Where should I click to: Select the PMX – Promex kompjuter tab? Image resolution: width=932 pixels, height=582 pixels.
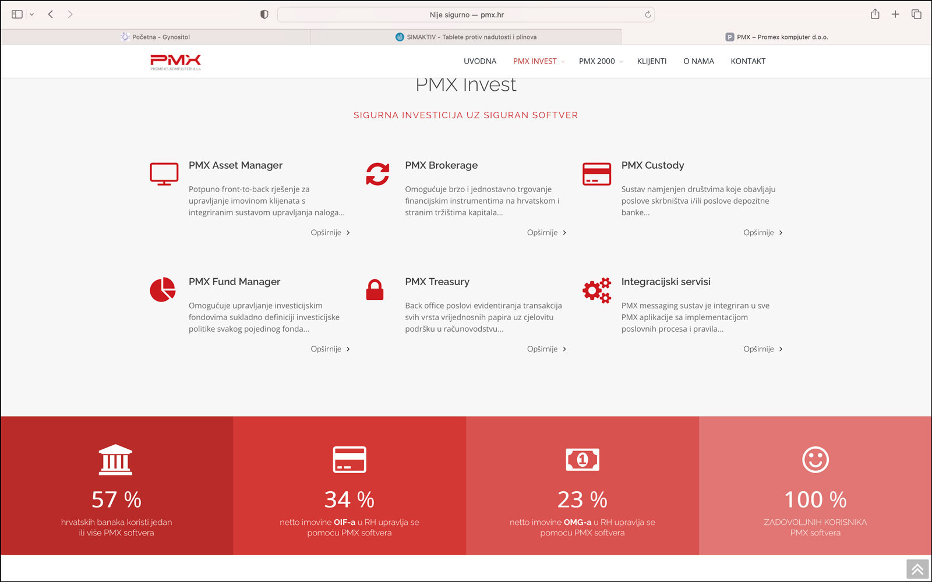pyautogui.click(x=776, y=37)
